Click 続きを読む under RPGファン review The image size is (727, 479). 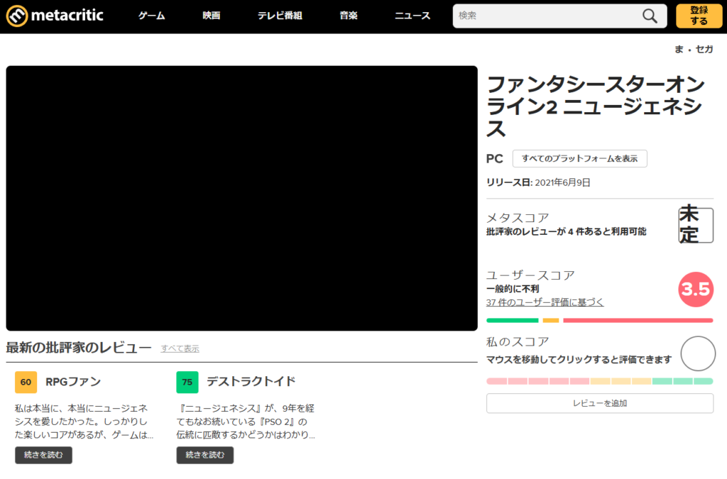point(43,455)
